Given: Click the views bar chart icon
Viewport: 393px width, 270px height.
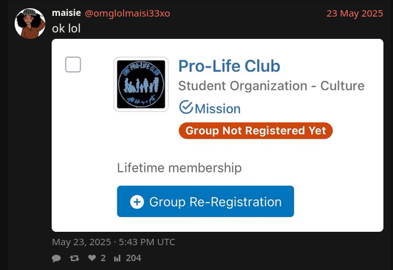Looking at the screenshot, I should point(117,258).
